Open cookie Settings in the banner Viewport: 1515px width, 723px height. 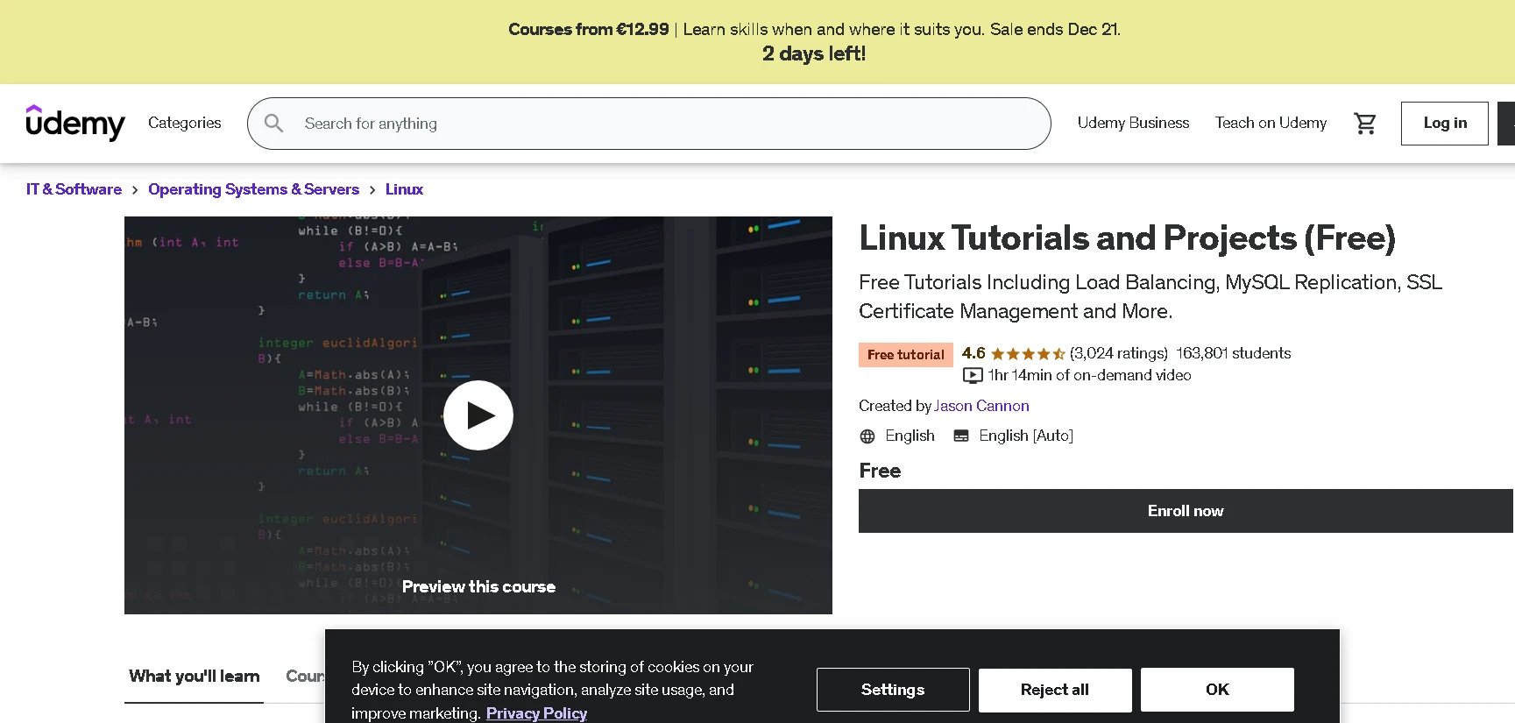coord(892,690)
